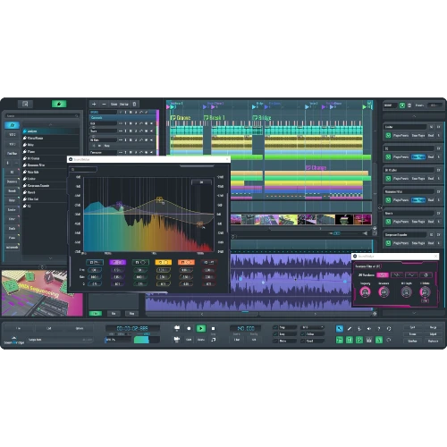Open the first menu in bottom-left menu bar
This screenshot has width=447, height=447.
[19, 328]
